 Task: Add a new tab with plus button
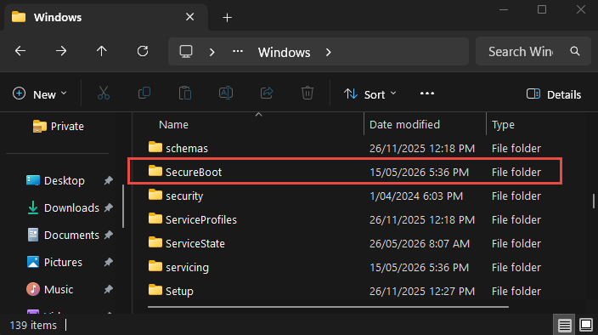tap(228, 18)
